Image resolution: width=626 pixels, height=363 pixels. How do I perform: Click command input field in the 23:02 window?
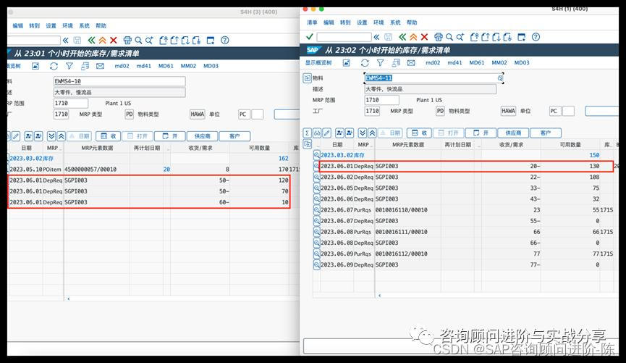pos(344,37)
